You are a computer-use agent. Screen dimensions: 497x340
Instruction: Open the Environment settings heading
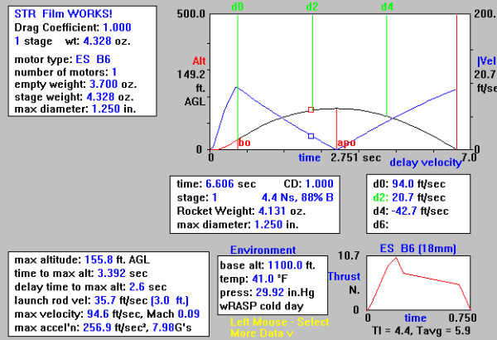[x=263, y=250]
